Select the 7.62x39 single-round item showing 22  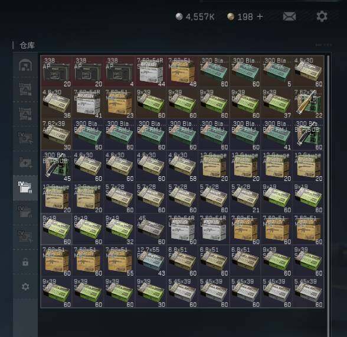coord(309,103)
